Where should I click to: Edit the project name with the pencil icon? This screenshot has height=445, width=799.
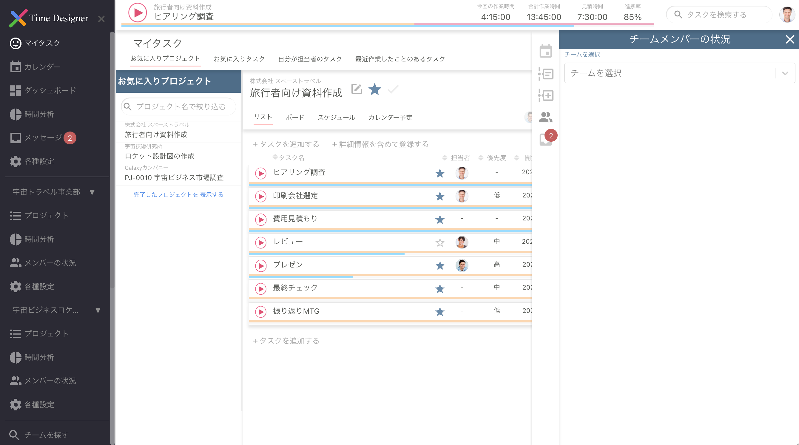coord(357,89)
